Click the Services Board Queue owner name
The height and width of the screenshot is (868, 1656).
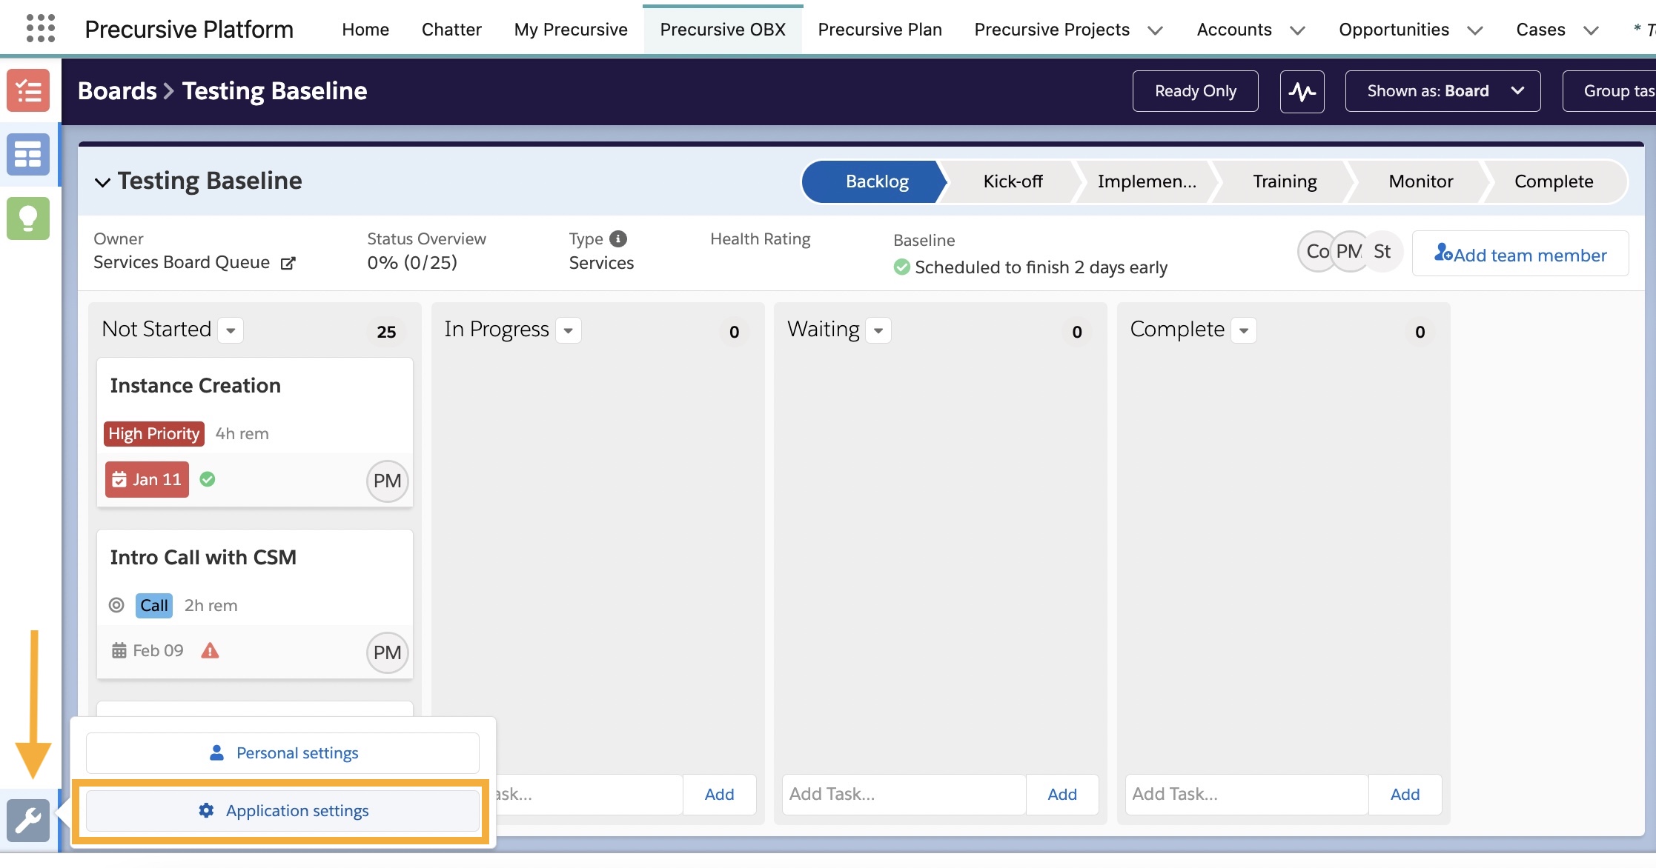182,263
